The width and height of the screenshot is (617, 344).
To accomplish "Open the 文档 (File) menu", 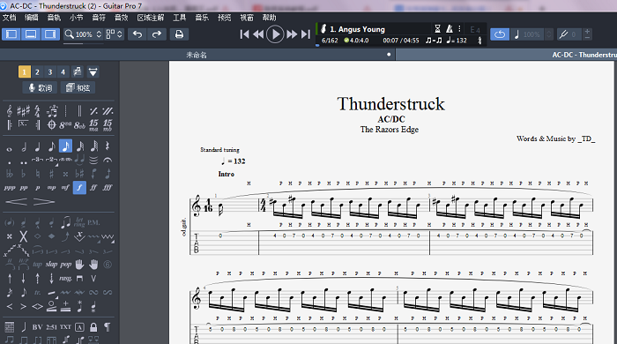I will [x=10, y=18].
